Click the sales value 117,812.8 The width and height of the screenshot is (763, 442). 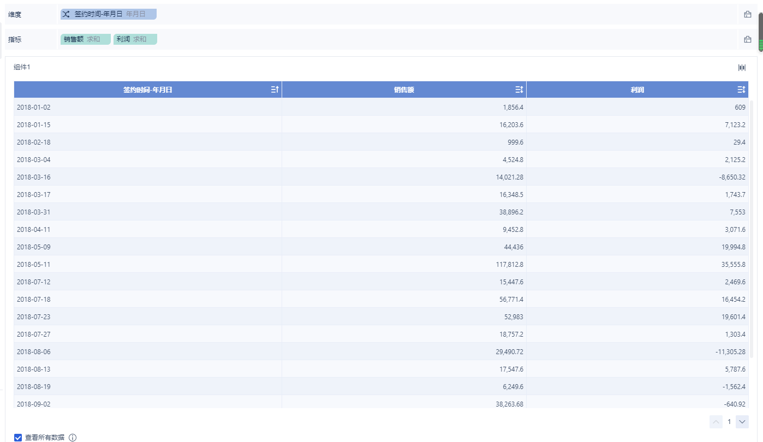510,264
